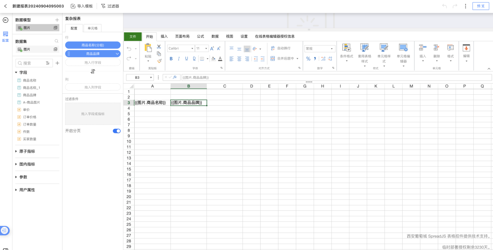493x250 pixels.
Task: Click the increase indent icon
Action: 262,59
